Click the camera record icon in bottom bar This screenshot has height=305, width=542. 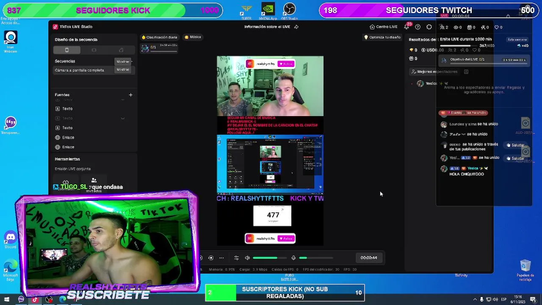tap(211, 258)
